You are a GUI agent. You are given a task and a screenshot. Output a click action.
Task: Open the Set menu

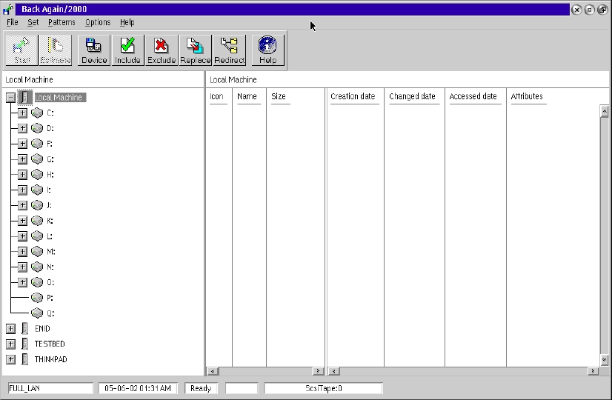pyautogui.click(x=33, y=22)
